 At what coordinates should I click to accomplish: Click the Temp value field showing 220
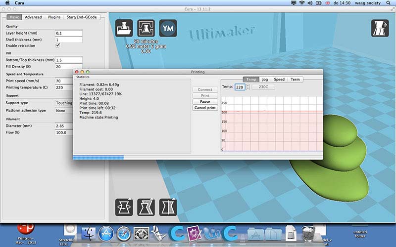[x=240, y=87]
